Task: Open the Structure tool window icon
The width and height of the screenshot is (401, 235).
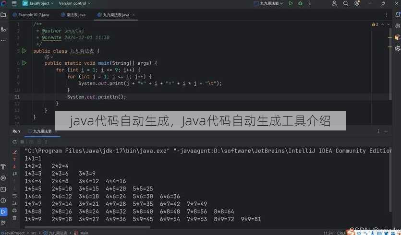Action: (3, 29)
